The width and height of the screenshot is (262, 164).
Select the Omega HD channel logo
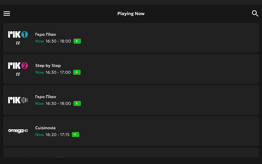point(18,131)
